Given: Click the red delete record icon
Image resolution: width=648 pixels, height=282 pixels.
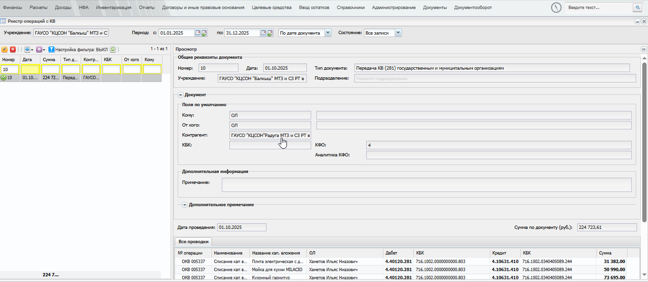Looking at the screenshot, I should (13, 49).
